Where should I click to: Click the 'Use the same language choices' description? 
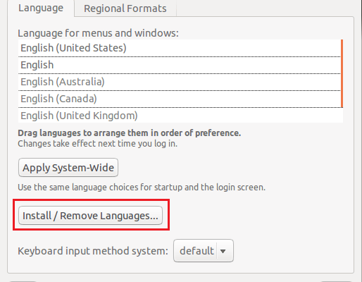[x=142, y=188]
